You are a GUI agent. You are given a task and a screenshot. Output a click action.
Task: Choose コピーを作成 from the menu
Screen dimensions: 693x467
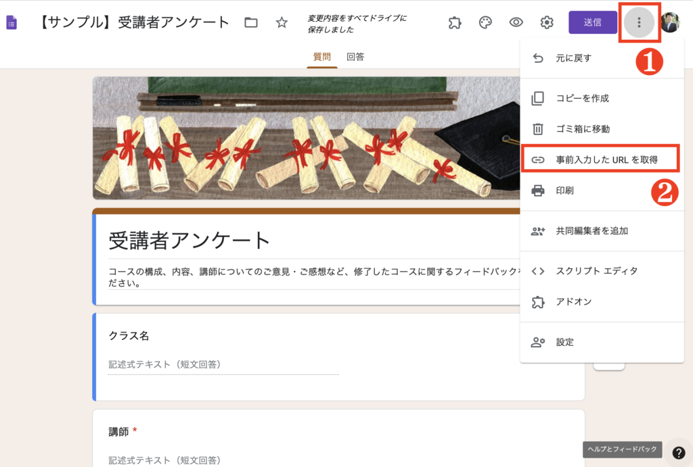click(582, 97)
